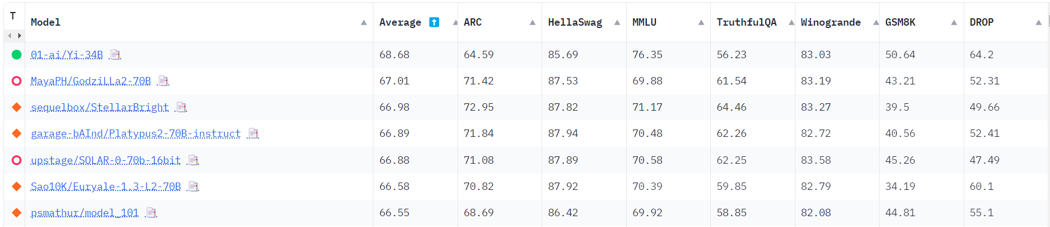Open details icon beside garage-bAInd/Platypus2-70B-instruct
The height and width of the screenshot is (227, 1050).
[x=253, y=133]
